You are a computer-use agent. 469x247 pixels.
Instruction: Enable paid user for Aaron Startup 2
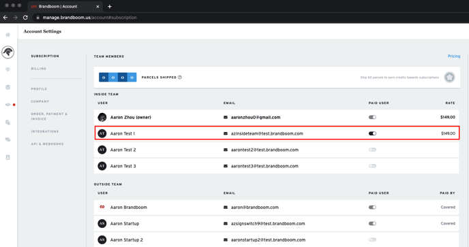coord(372,240)
